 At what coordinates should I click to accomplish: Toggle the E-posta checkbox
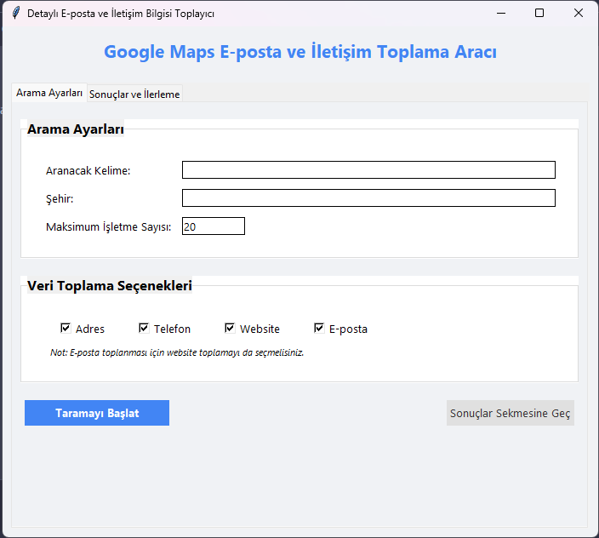click(x=319, y=329)
